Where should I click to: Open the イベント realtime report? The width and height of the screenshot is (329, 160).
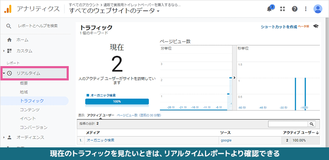click(28, 119)
